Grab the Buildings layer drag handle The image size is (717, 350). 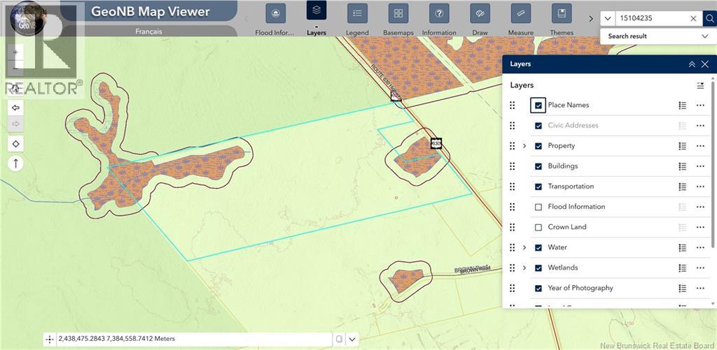click(512, 166)
